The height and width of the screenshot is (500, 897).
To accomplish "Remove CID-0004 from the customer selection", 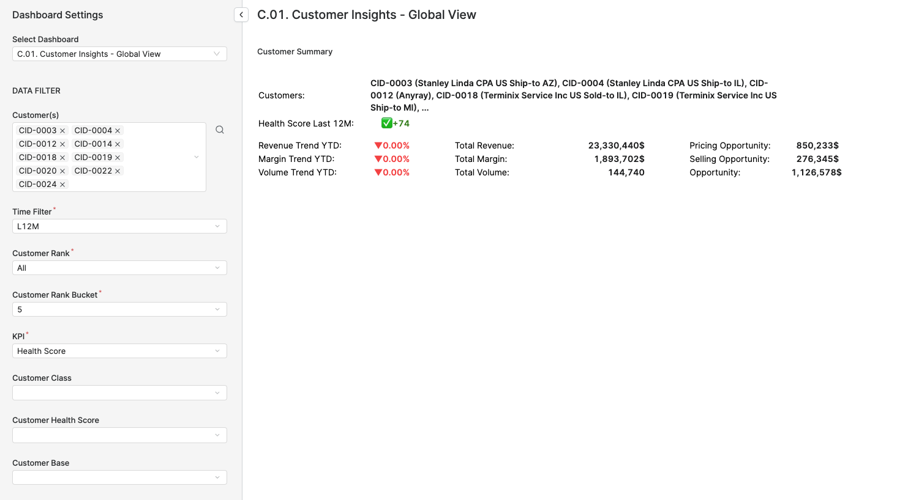I will click(x=119, y=130).
